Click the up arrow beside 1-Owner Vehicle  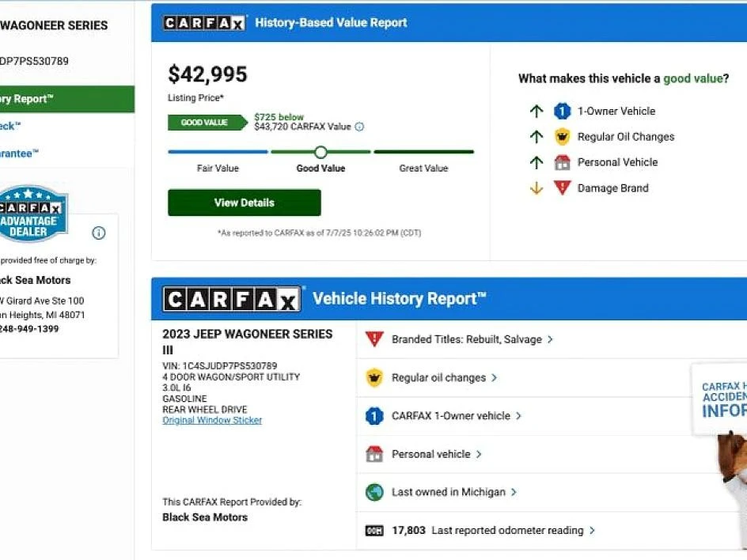click(537, 111)
